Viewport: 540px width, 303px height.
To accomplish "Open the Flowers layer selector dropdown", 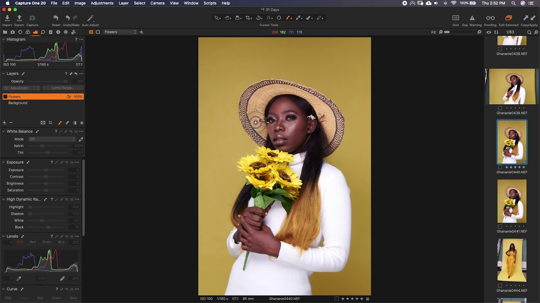I will click(x=120, y=32).
